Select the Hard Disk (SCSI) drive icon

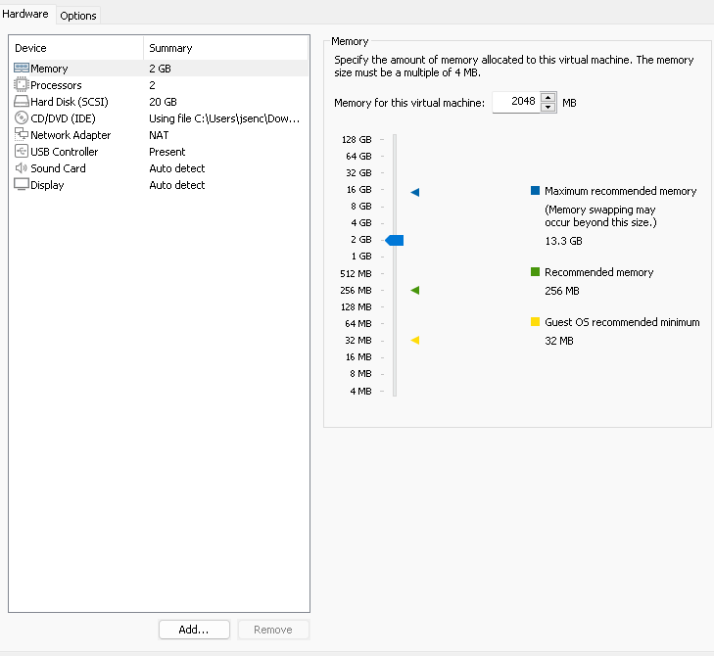click(22, 101)
